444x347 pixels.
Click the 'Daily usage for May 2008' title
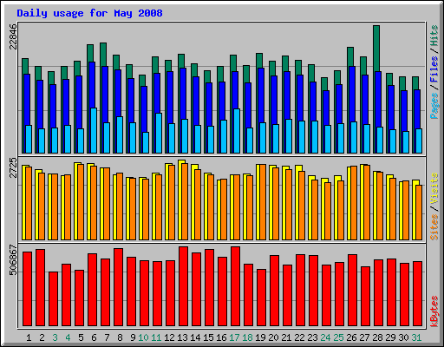click(89, 13)
